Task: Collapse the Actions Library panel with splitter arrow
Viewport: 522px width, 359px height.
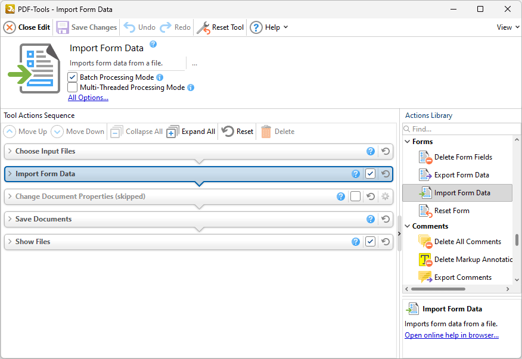Action: [399, 233]
